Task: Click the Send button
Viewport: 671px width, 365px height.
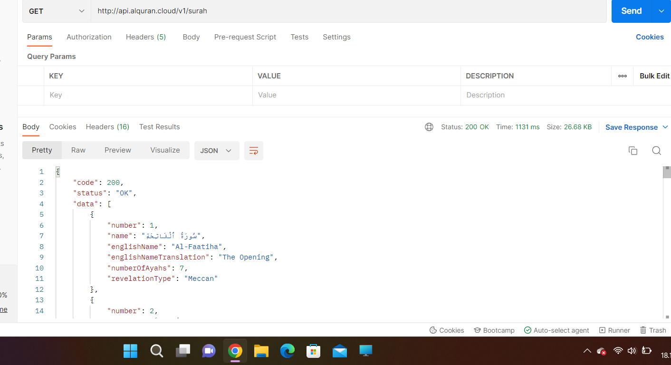Action: pos(631,10)
